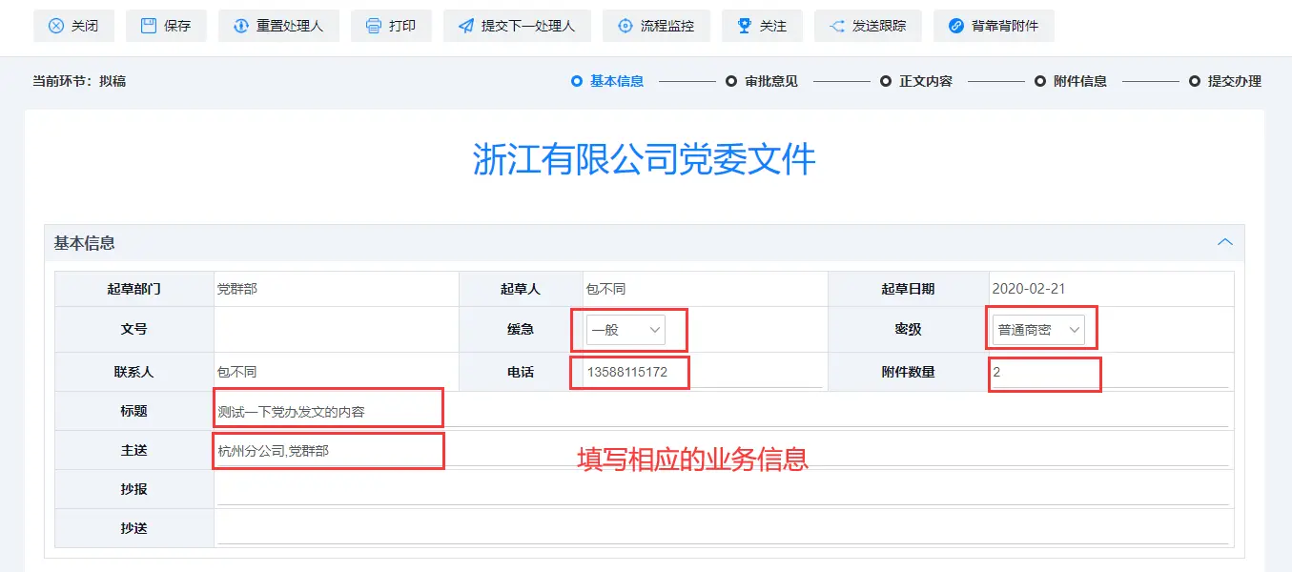The height and width of the screenshot is (572, 1292).
Task: Follow the document via 关注 label
Action: point(773,26)
